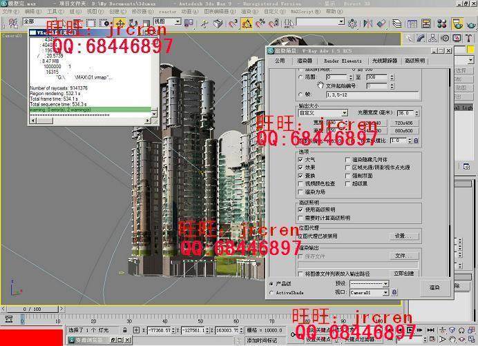Click the pan hand viewport navigation icon
The image size is (478, 346).
pyautogui.click(x=452, y=339)
